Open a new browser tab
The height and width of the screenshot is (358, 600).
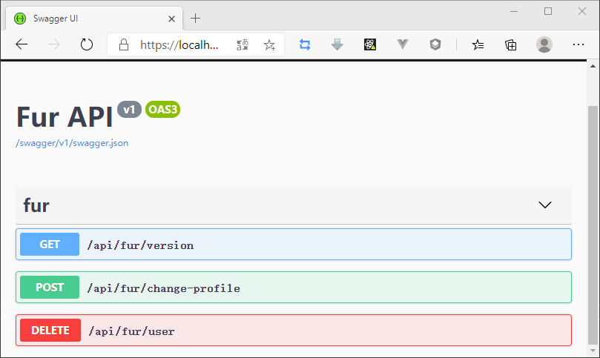[196, 18]
